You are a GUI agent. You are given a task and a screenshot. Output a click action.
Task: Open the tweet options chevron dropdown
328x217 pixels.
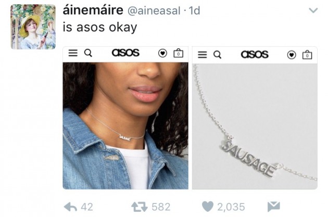[x=313, y=10]
